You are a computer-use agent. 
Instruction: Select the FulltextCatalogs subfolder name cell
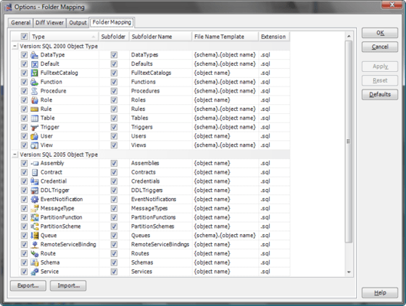click(x=161, y=73)
